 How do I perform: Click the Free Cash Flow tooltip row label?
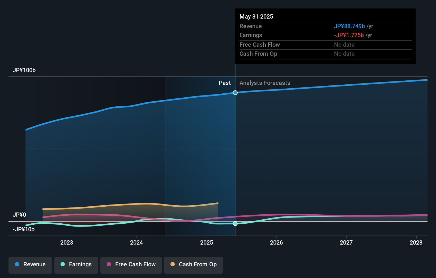pos(260,45)
